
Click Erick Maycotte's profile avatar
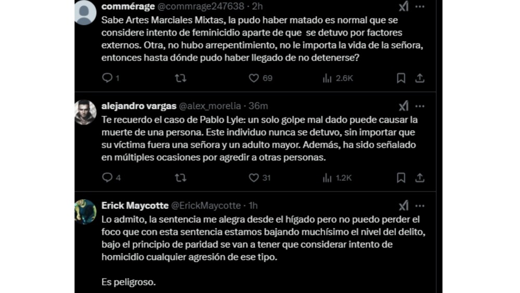[86, 212]
